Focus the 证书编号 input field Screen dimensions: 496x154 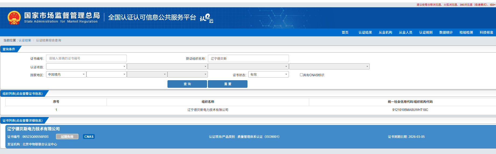click(x=86, y=58)
